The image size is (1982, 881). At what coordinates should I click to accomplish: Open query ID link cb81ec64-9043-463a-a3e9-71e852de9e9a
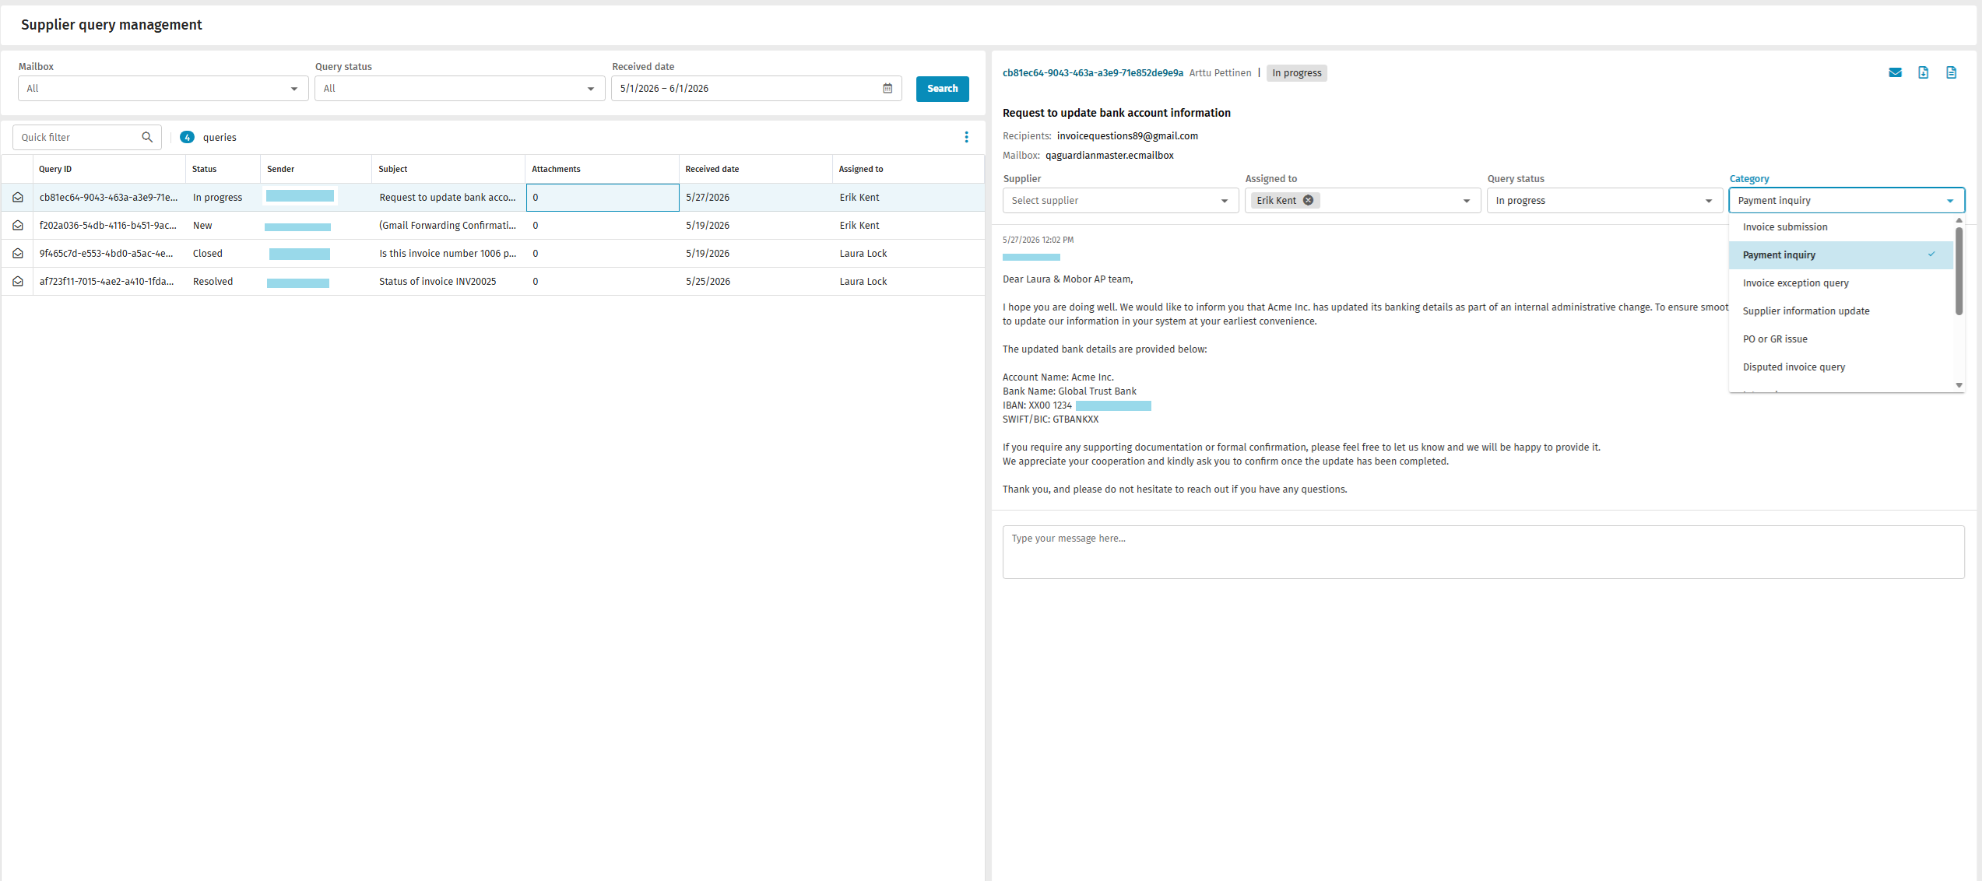coord(1092,73)
